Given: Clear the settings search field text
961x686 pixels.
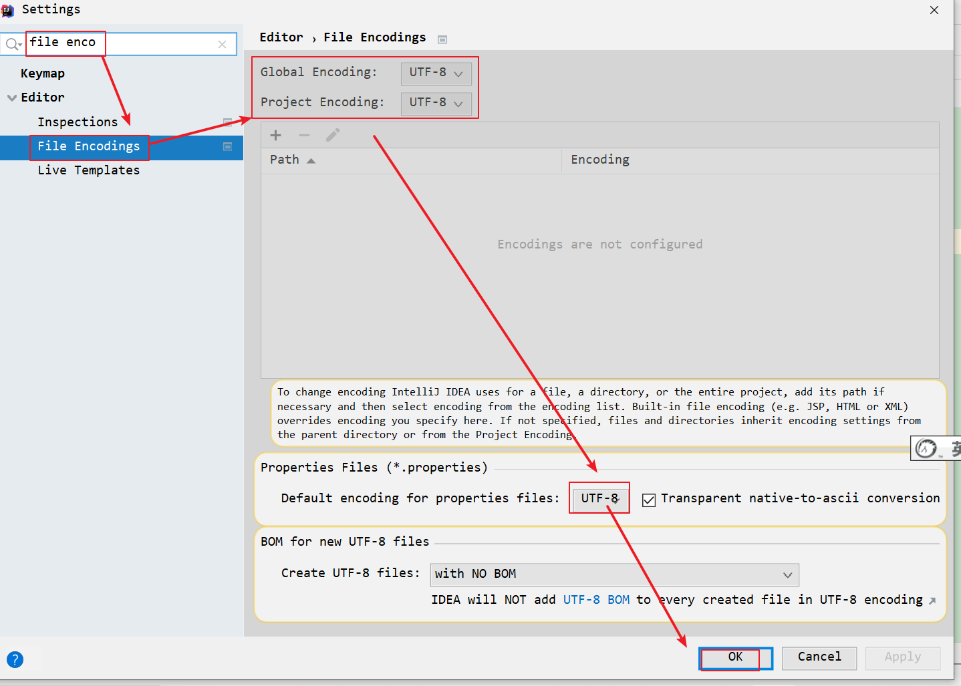Looking at the screenshot, I should [222, 44].
